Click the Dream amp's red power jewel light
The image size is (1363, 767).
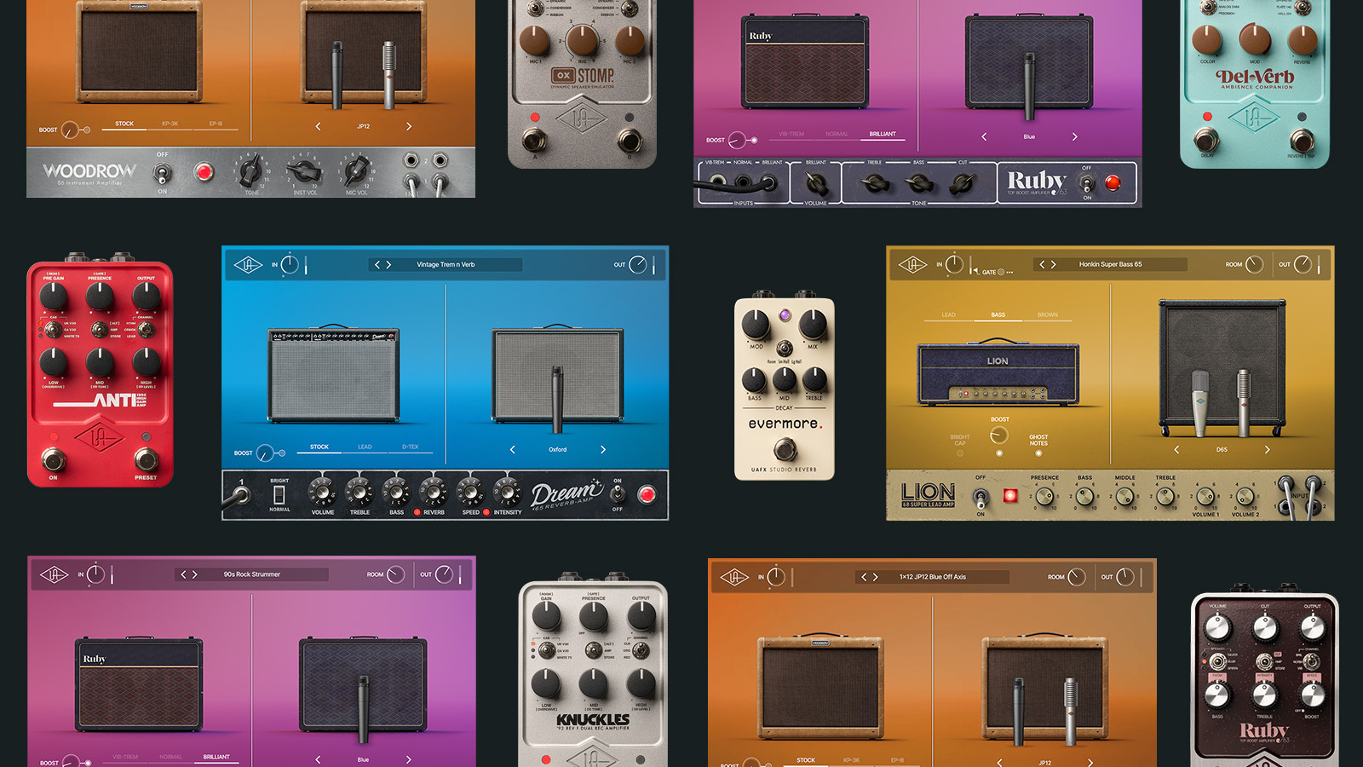point(647,494)
